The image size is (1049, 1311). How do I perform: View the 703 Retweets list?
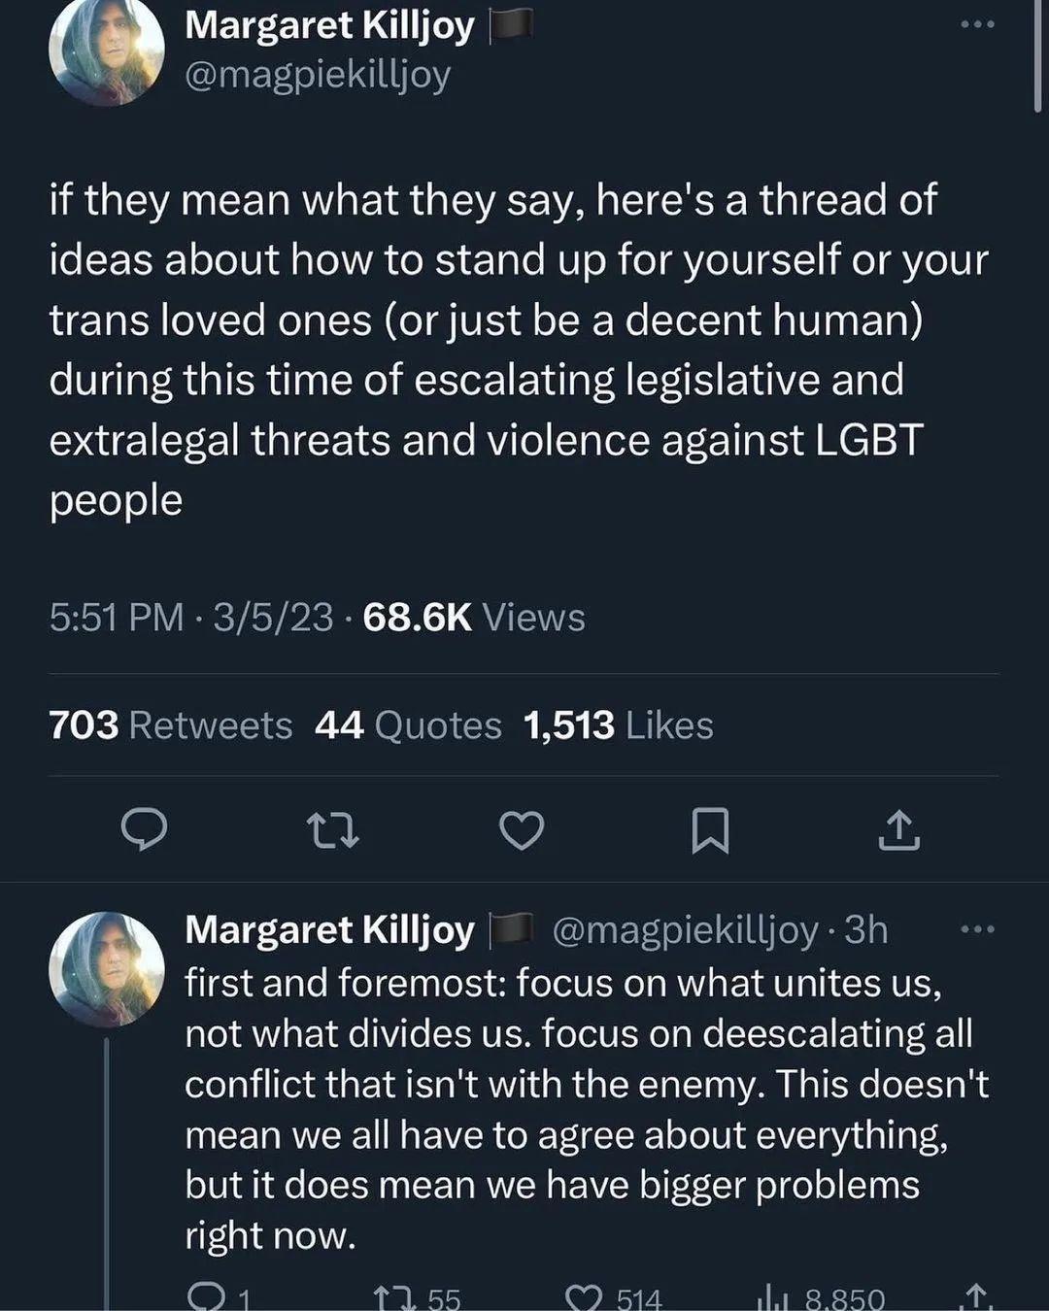[172, 724]
